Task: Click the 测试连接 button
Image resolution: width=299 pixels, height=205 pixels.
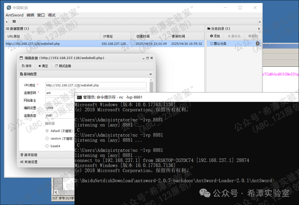Action: (63, 66)
